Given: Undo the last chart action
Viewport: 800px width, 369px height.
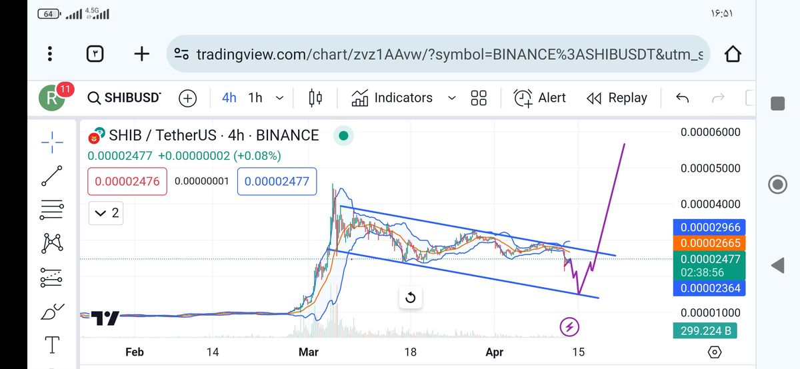Looking at the screenshot, I should point(682,98).
